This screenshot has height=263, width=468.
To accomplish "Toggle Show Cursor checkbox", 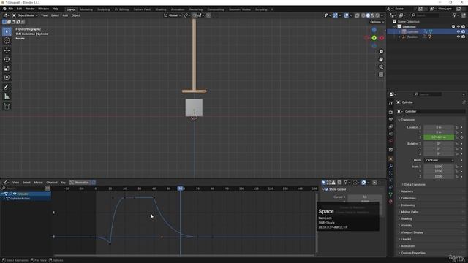I will click(x=327, y=189).
